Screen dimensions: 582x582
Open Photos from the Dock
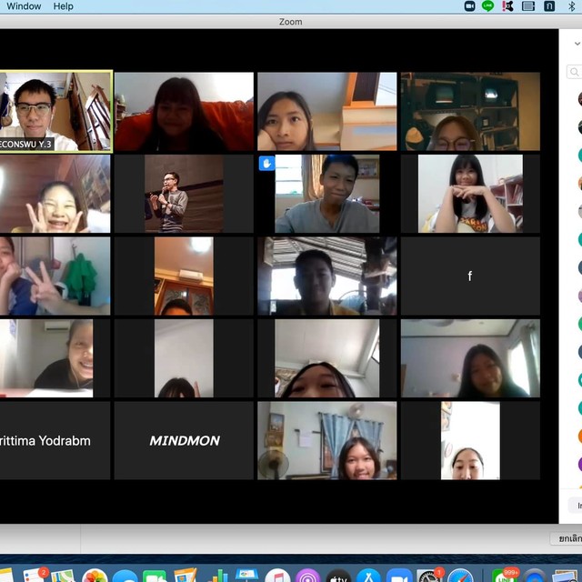[x=95, y=576]
